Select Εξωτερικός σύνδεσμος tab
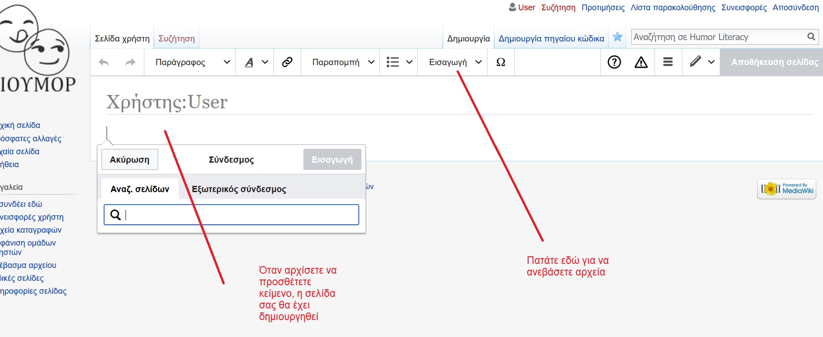Viewport: 823px width, 337px height. 239,189
